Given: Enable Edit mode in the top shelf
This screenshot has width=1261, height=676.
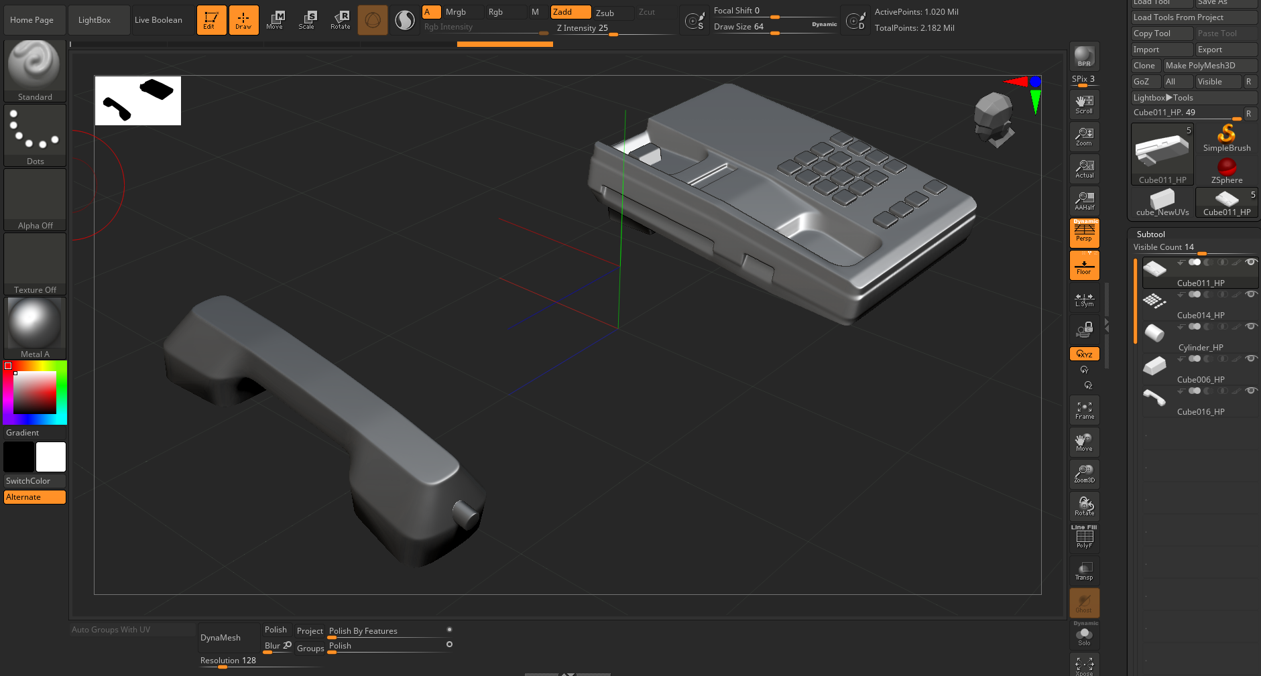Looking at the screenshot, I should [211, 20].
